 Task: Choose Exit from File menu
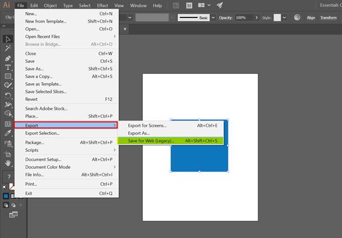pos(67,194)
